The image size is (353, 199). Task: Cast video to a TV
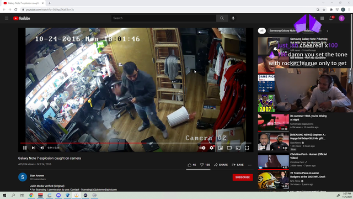click(238, 148)
